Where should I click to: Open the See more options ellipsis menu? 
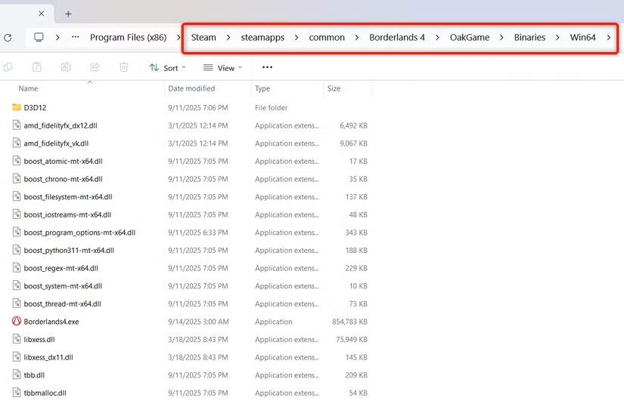pyautogui.click(x=267, y=67)
